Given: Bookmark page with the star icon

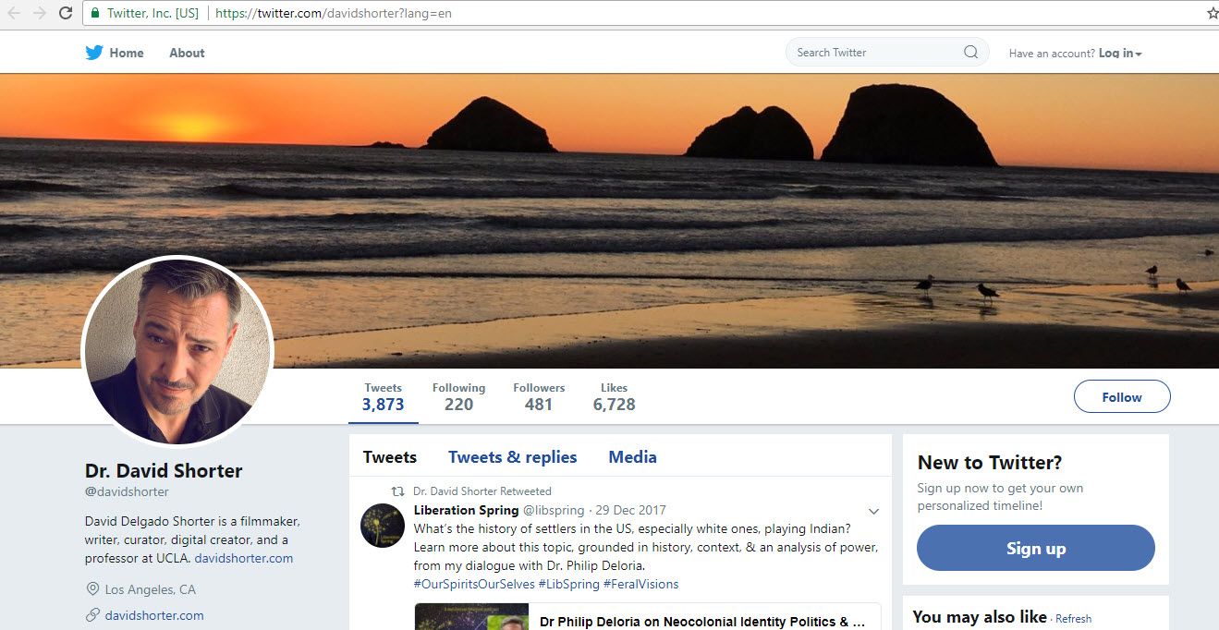Looking at the screenshot, I should point(1212,13).
